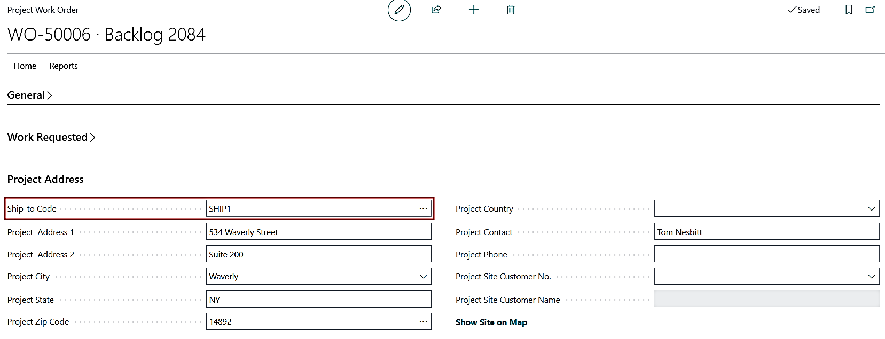
Task: Open the Home menu tab
Action: (25, 66)
